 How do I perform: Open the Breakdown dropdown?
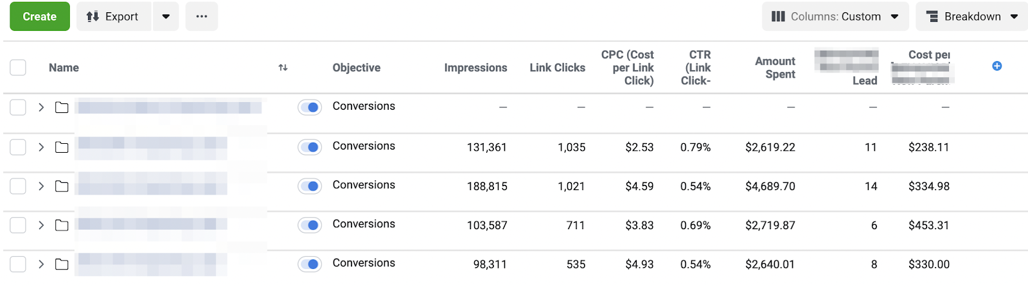pos(971,17)
